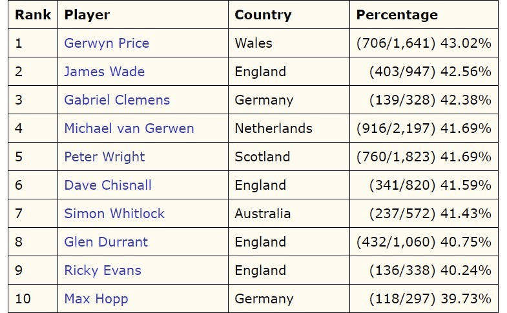Click the Glen Durrant link
The height and width of the screenshot is (313, 507).
click(x=106, y=242)
